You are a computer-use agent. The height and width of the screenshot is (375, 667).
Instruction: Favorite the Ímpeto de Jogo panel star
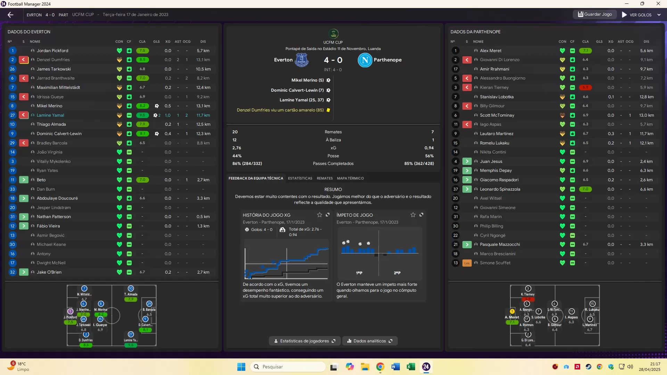[413, 215]
